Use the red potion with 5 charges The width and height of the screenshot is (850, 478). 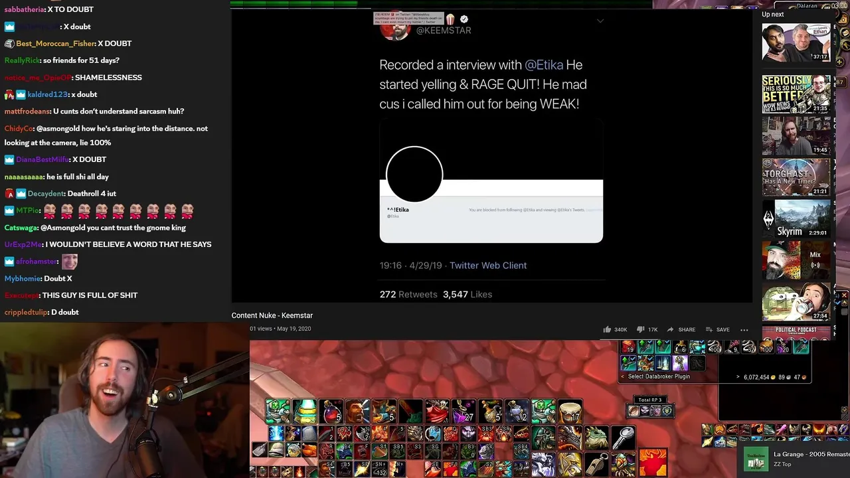tap(331, 412)
